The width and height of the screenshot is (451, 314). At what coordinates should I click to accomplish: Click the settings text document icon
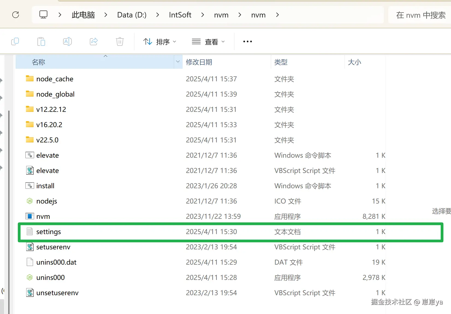tap(30, 231)
